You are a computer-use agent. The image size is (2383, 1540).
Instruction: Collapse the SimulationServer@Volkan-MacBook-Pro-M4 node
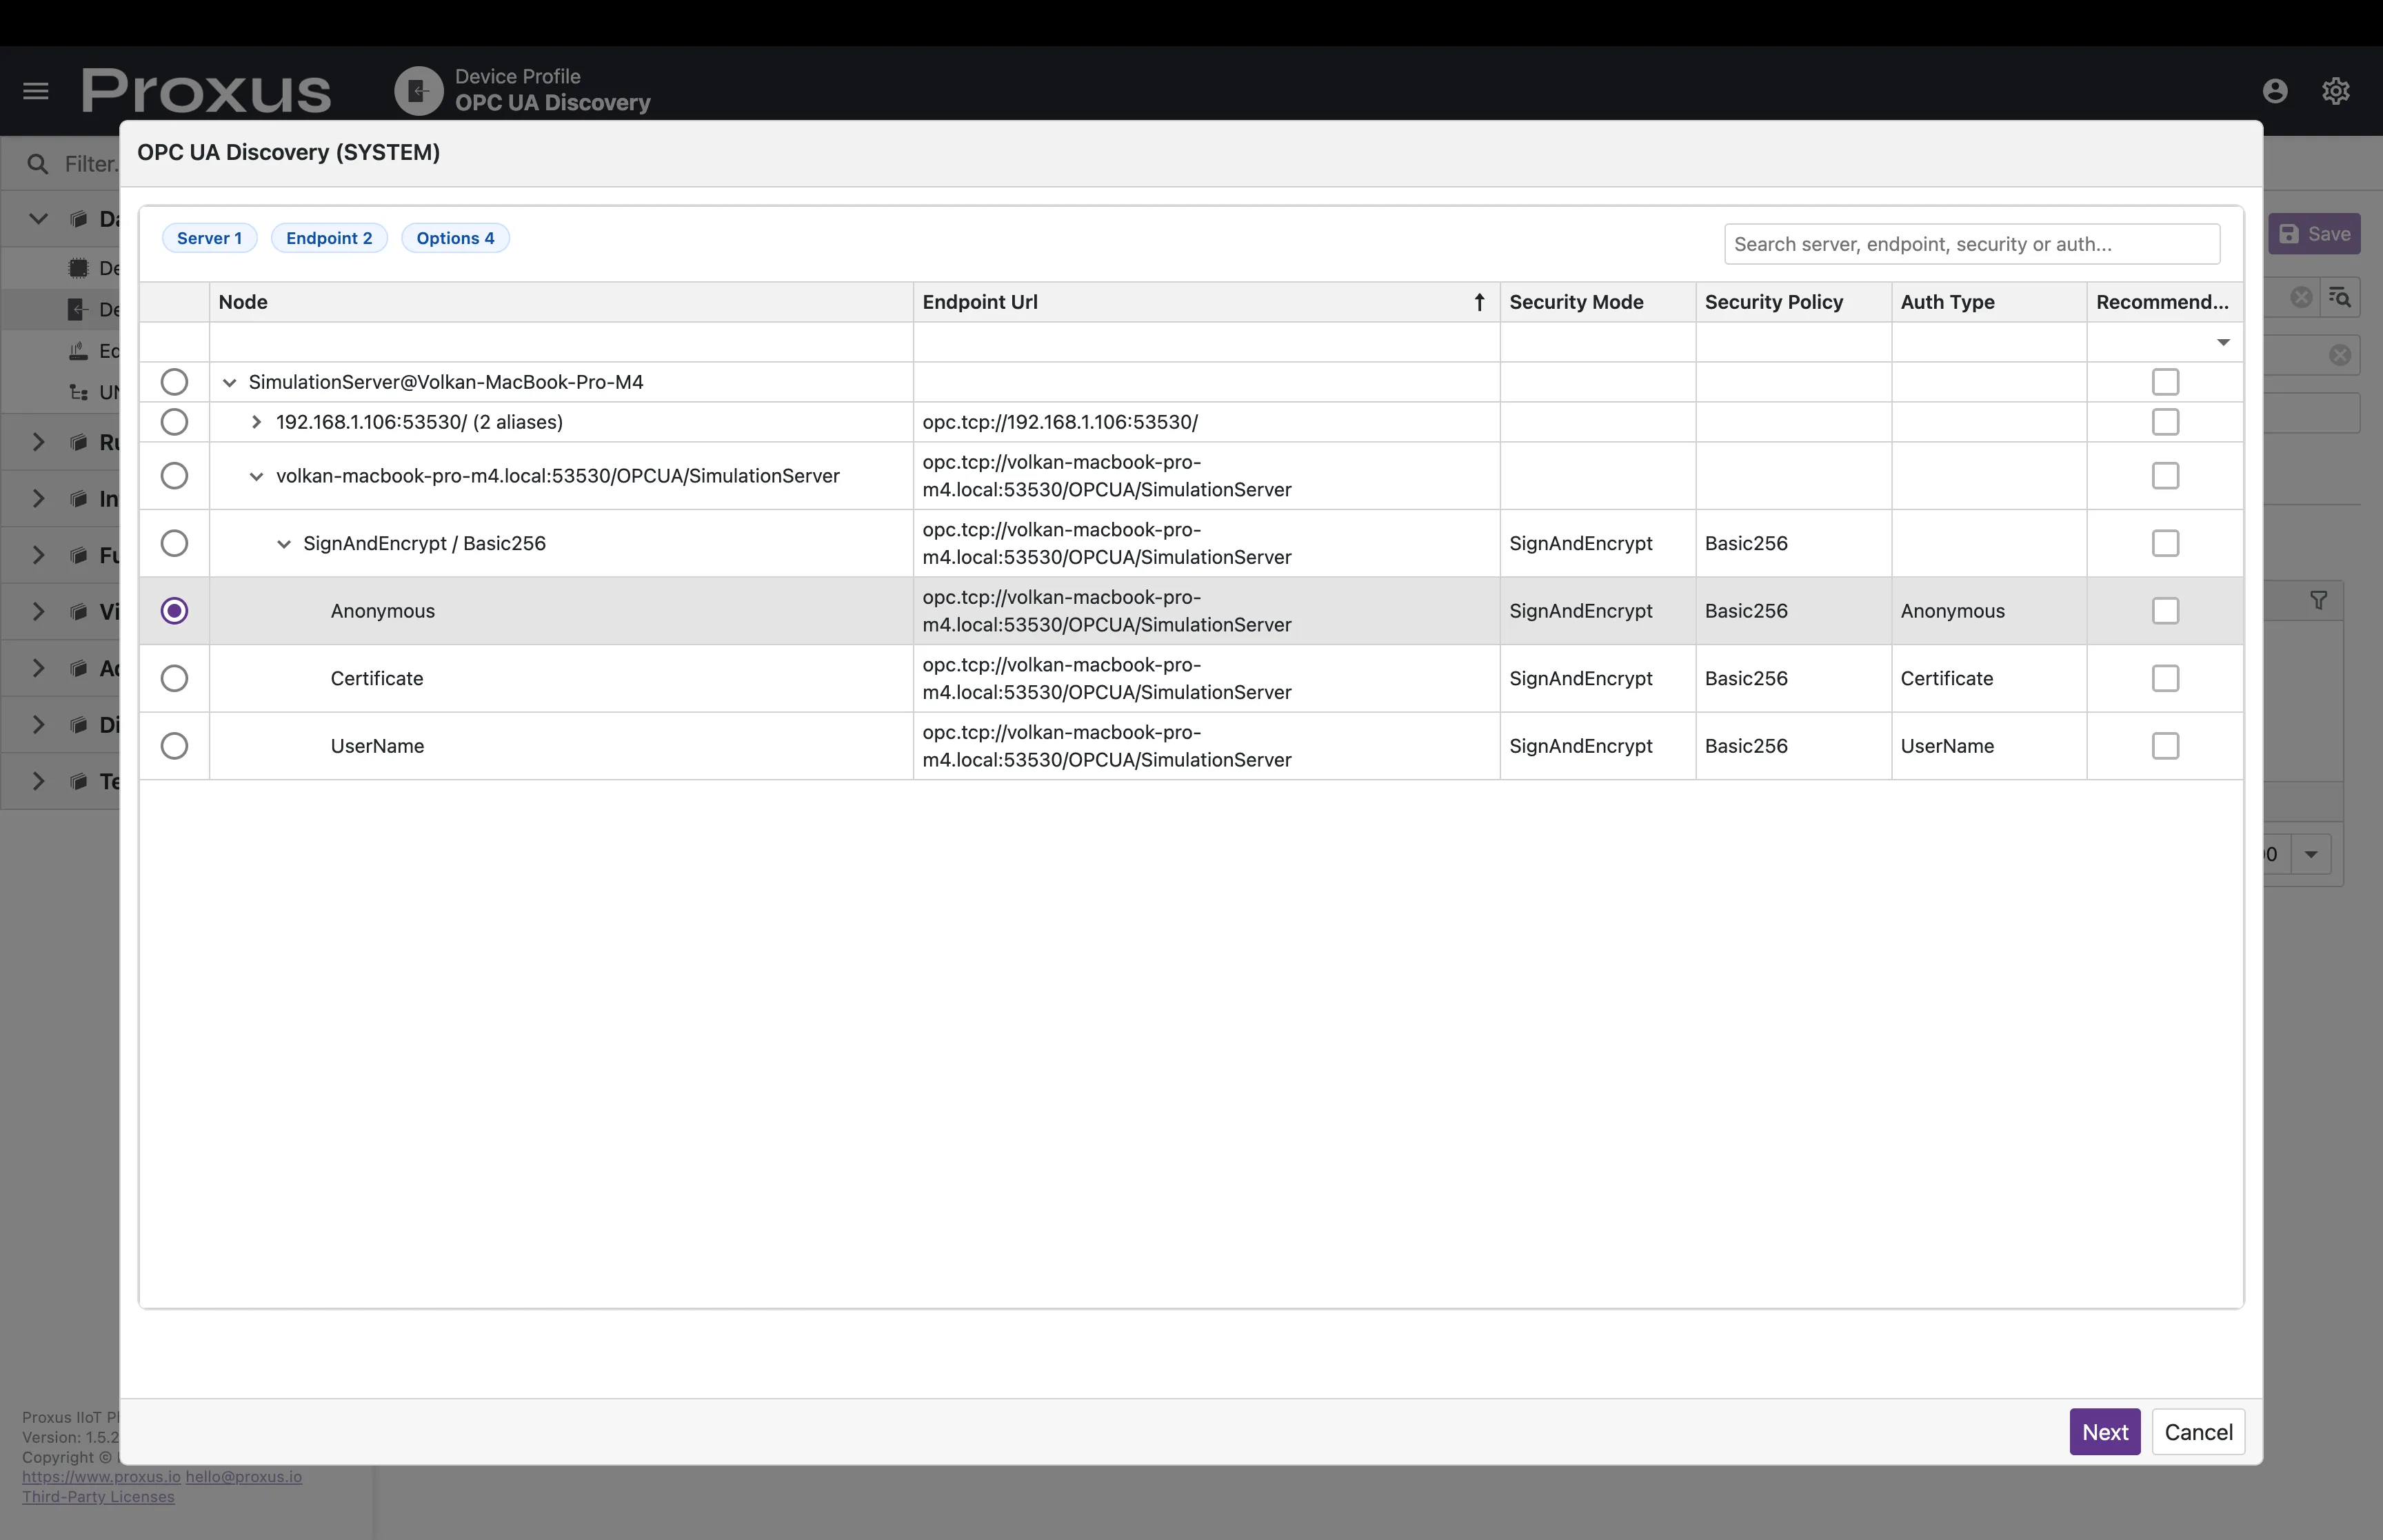[229, 382]
